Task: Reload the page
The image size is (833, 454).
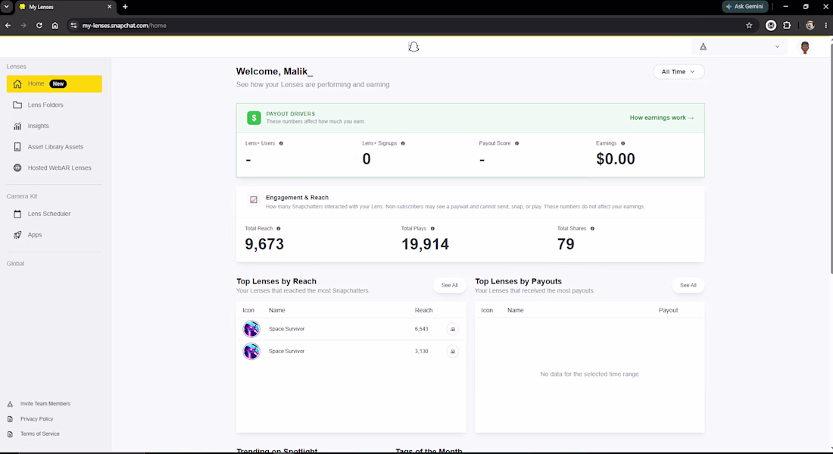Action: (39, 26)
